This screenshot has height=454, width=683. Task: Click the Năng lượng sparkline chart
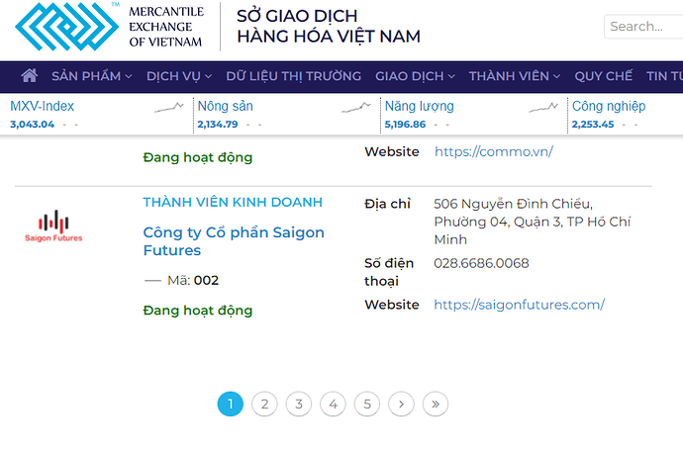point(542,108)
